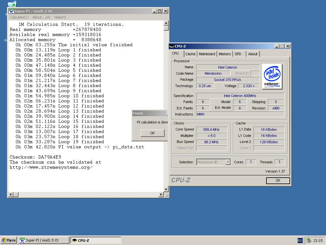Minimize the Super PI window

[x=154, y=11]
